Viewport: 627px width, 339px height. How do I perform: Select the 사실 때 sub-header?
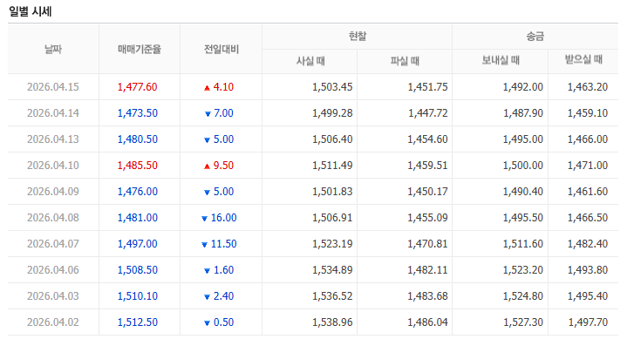pos(310,61)
